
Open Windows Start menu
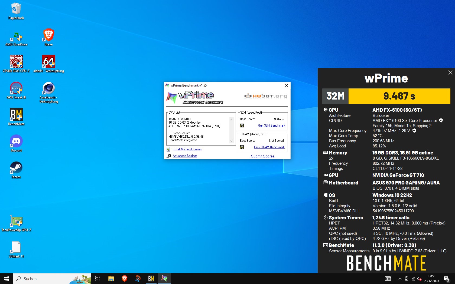click(x=6, y=279)
